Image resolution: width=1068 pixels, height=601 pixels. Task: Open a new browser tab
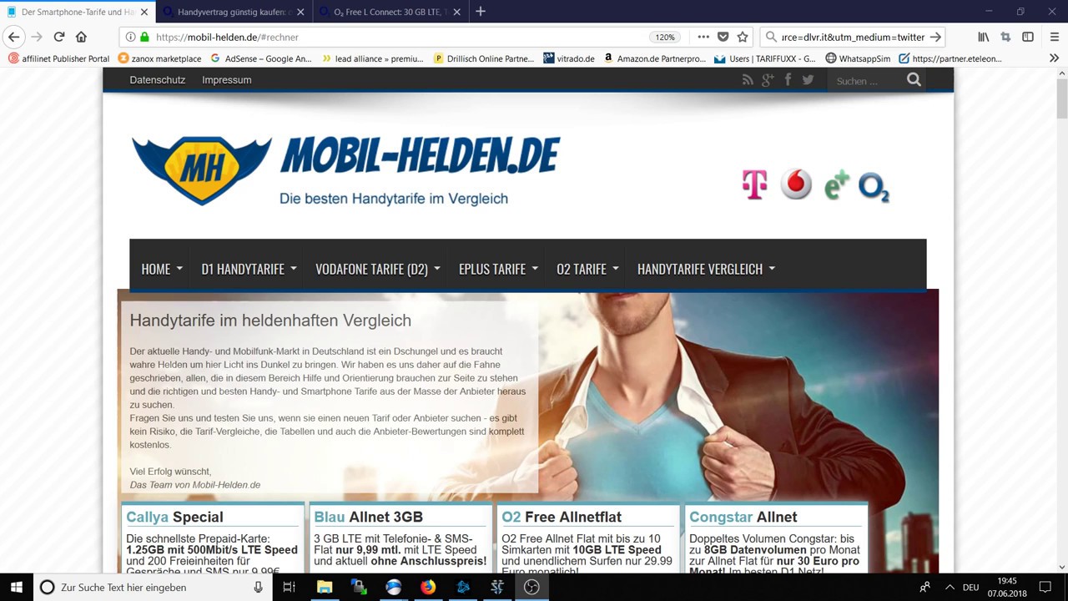click(x=481, y=12)
